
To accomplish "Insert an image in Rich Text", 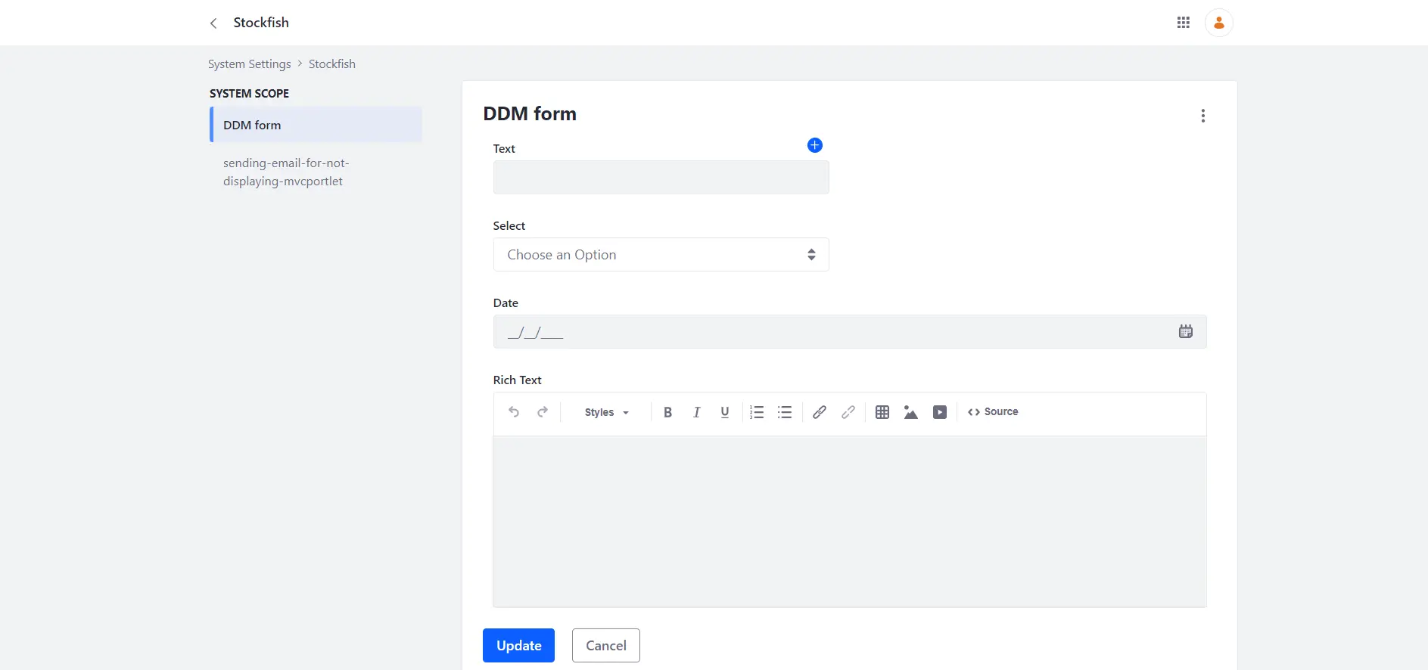I will click(911, 412).
